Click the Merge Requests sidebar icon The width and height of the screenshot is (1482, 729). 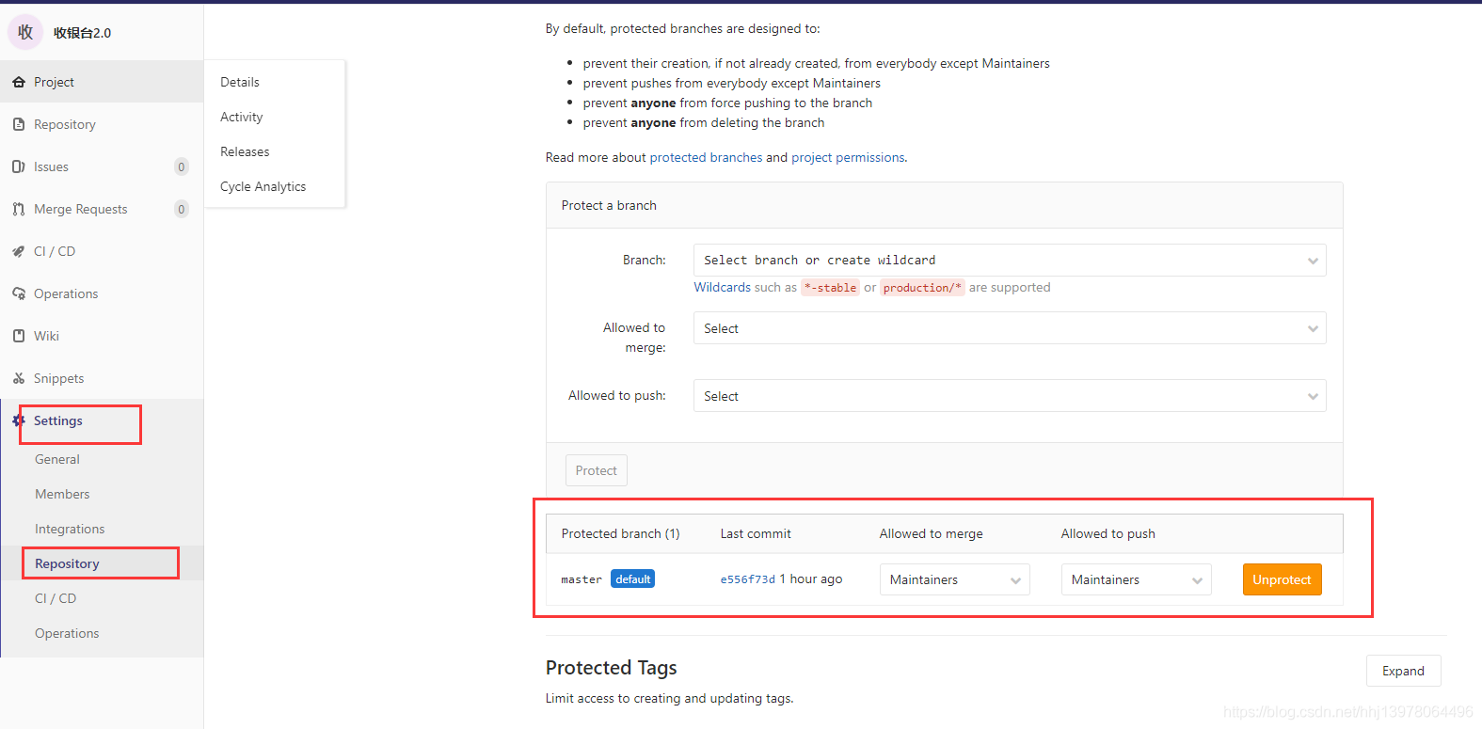tap(19, 210)
